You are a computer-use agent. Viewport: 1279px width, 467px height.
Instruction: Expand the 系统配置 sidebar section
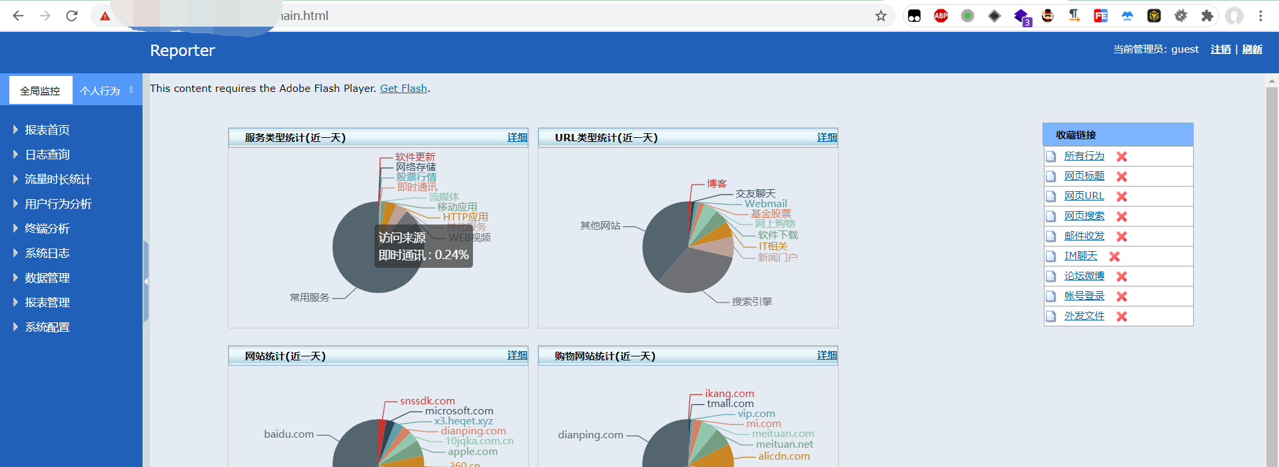pos(47,327)
